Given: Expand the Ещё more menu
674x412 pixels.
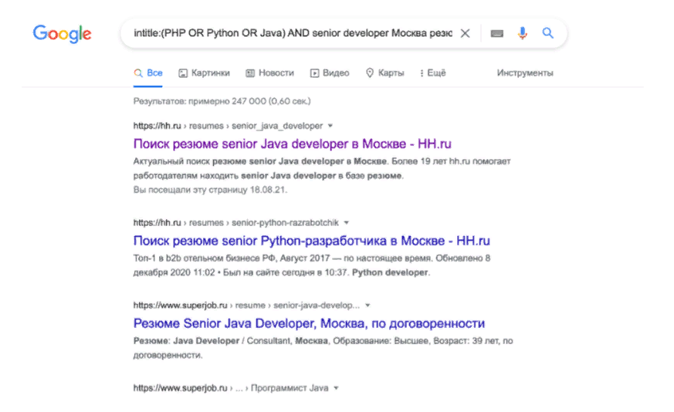Looking at the screenshot, I should (432, 73).
